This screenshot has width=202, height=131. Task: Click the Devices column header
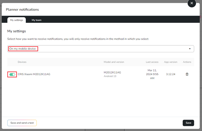coord(22,62)
